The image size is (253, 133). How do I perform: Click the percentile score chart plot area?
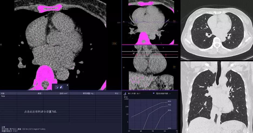point(153,114)
